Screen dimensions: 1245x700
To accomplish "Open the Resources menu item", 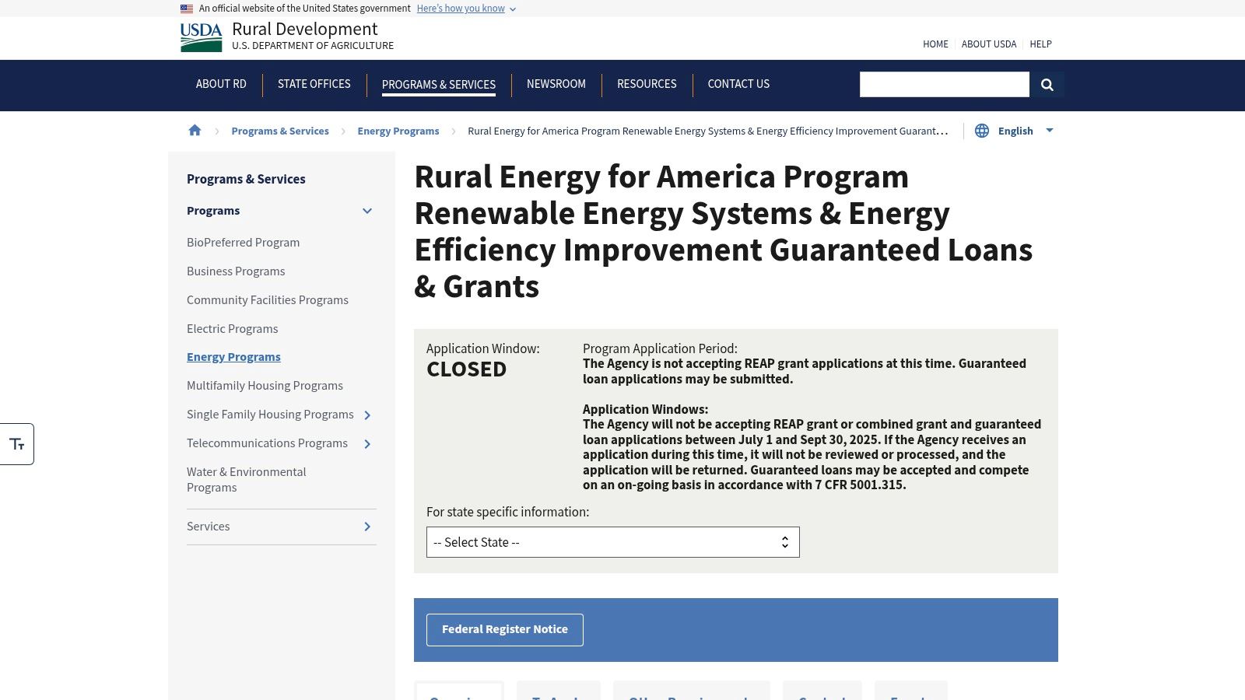I will 647,84.
